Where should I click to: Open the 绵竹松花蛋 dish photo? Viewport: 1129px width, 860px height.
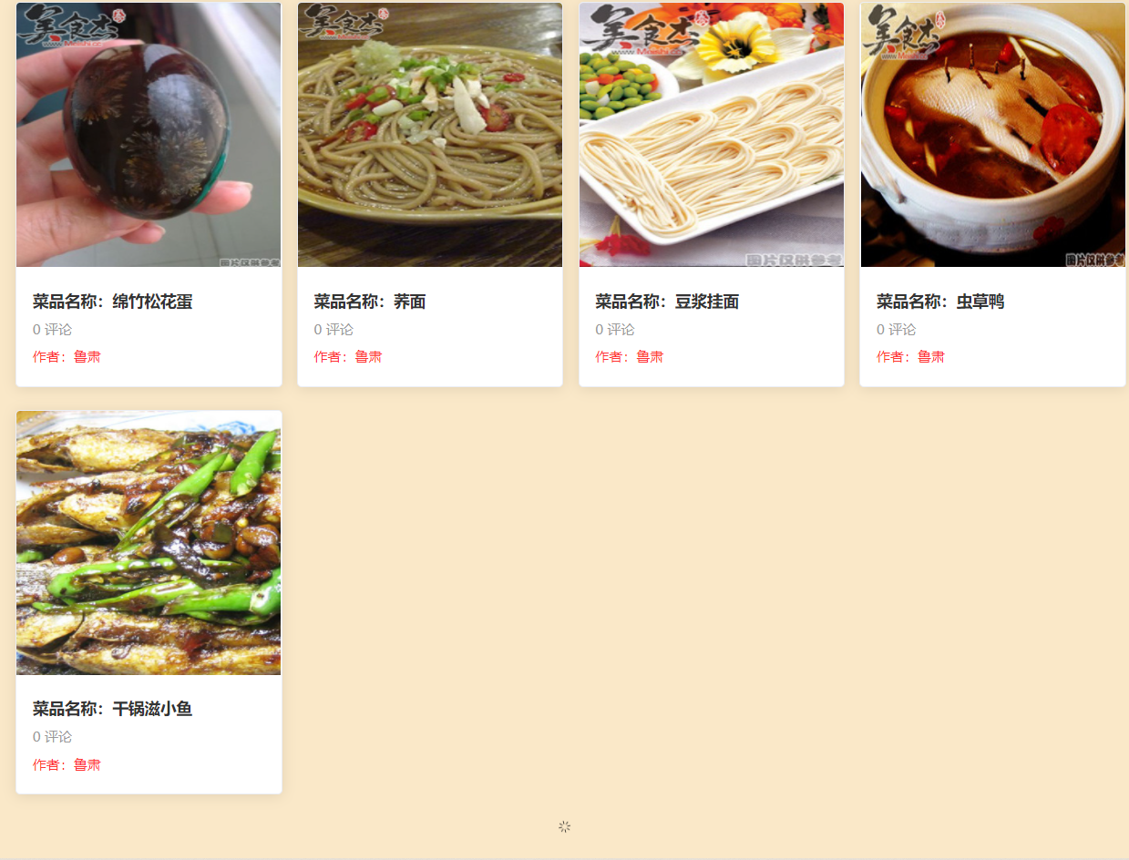tap(149, 135)
